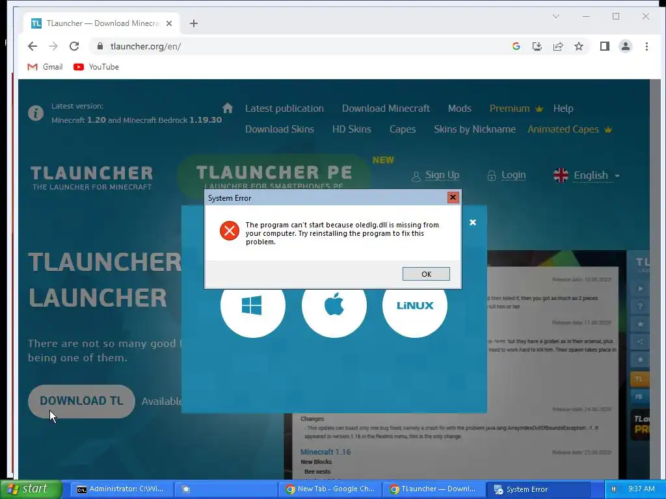Open tab search chevron in title bar

coord(555,16)
